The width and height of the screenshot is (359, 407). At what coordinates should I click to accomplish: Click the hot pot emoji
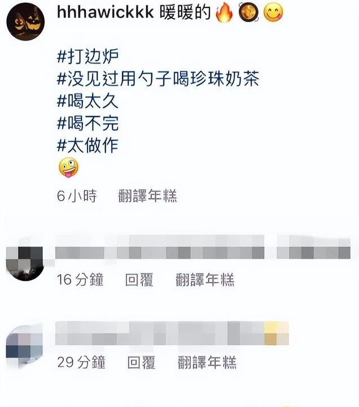click(x=248, y=12)
